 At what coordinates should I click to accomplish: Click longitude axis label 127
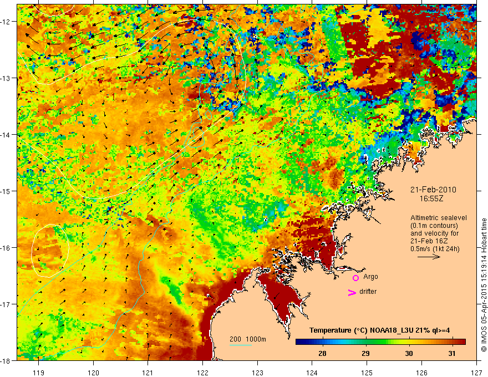(x=476, y=373)
